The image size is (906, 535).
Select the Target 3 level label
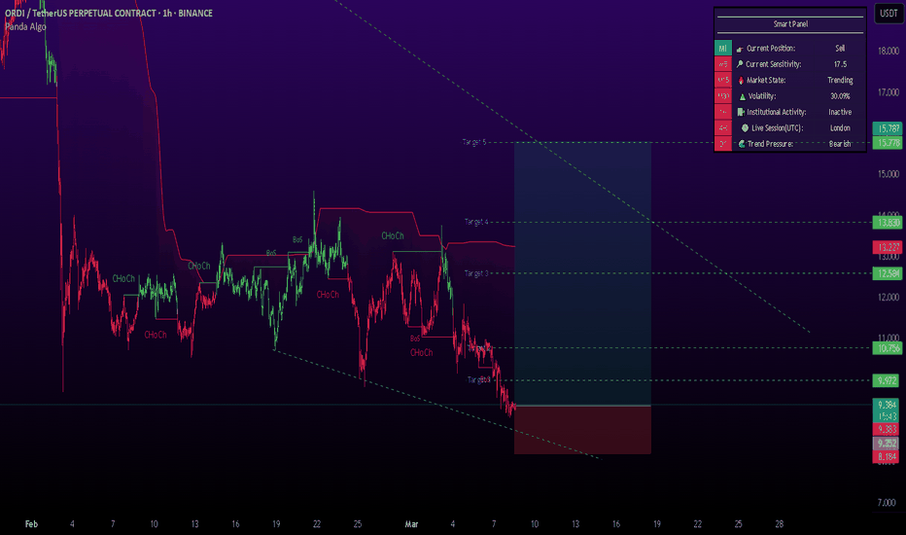pyautogui.click(x=476, y=273)
